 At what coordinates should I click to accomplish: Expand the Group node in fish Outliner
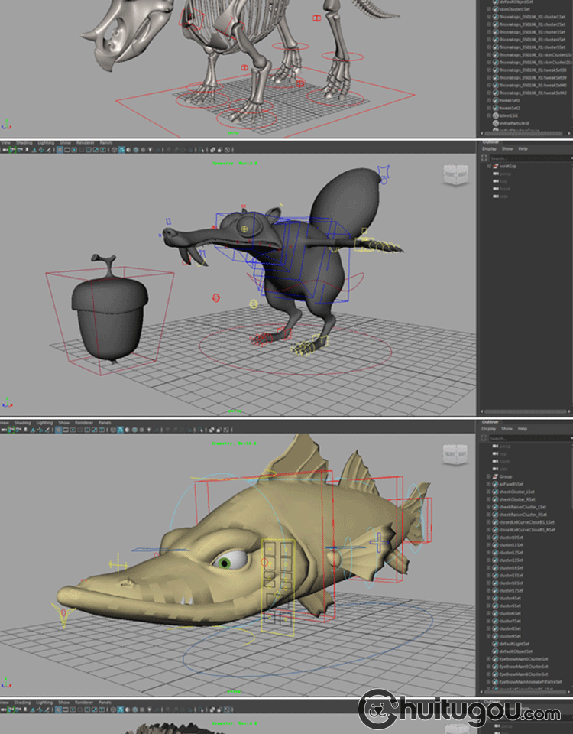pyautogui.click(x=488, y=476)
